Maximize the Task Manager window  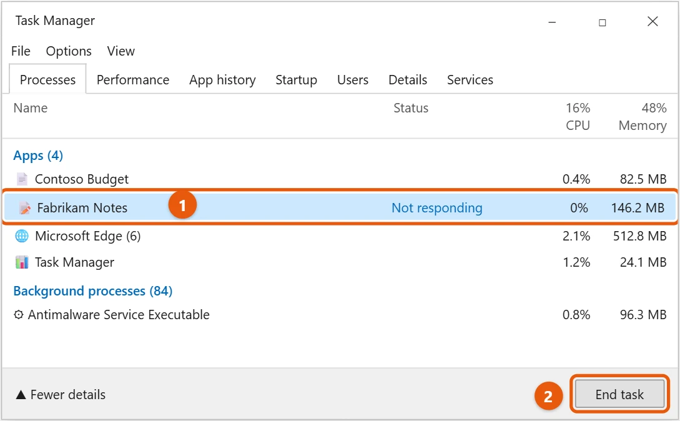coord(603,22)
